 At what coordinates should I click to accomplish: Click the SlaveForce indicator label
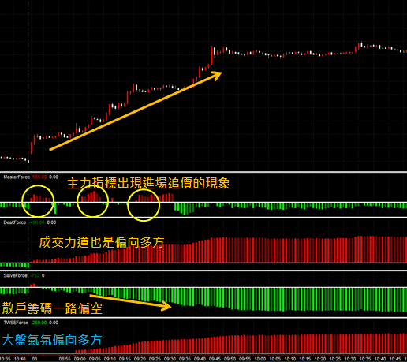(16, 275)
